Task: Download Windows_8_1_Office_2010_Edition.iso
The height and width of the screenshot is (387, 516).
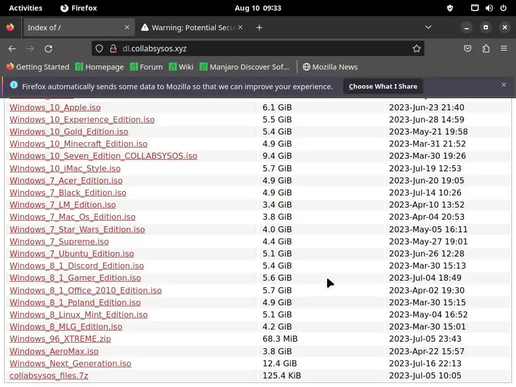Action: coord(86,291)
